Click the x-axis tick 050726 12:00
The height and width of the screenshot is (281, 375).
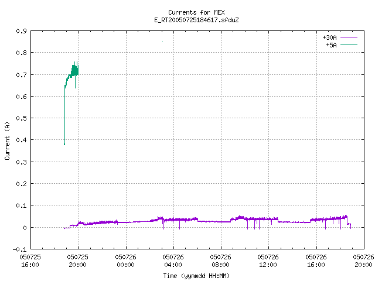point(268,261)
